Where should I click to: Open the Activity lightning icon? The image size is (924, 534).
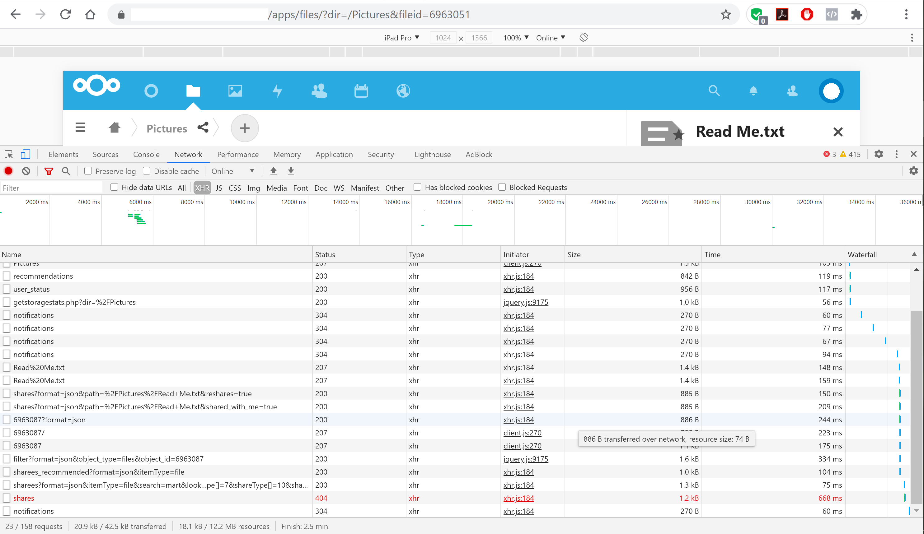278,91
